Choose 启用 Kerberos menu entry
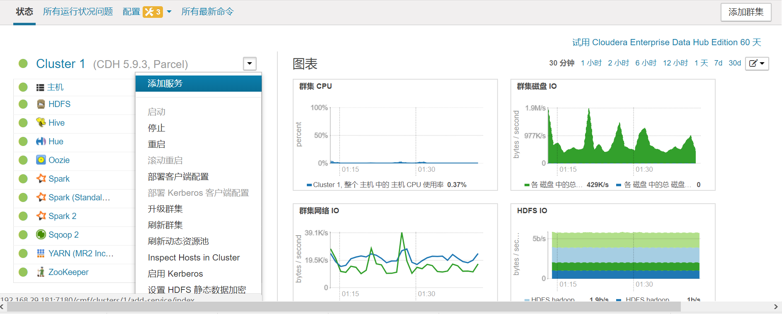 (x=175, y=274)
